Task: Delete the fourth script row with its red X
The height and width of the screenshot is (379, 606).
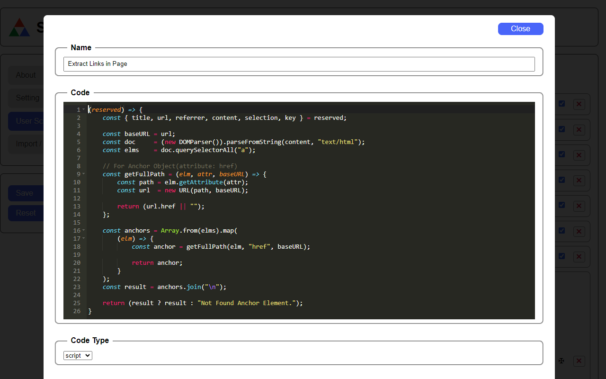Action: point(579,180)
